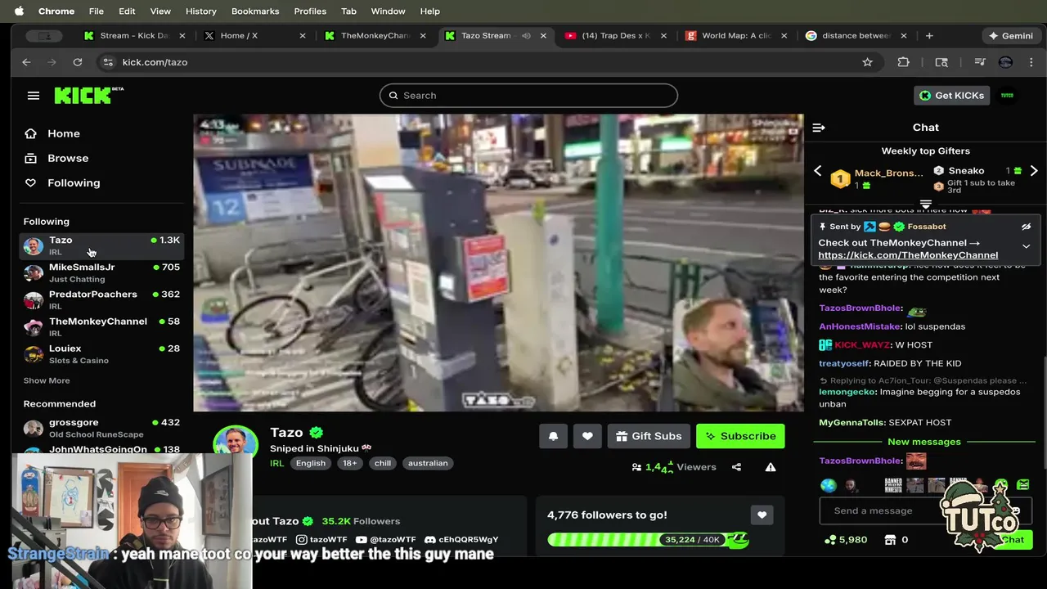This screenshot has width=1047, height=589.
Task: Open the Kick hamburger sidebar menu
Action: pyautogui.click(x=34, y=96)
